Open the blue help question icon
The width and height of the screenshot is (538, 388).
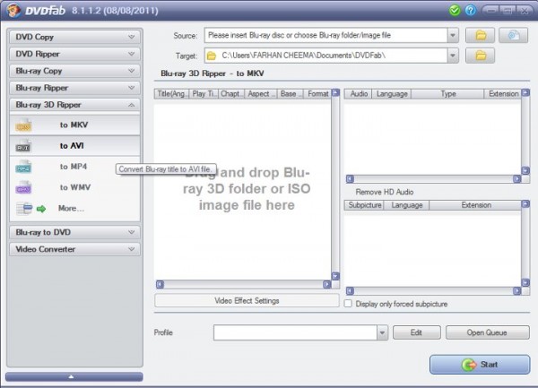[471, 10]
